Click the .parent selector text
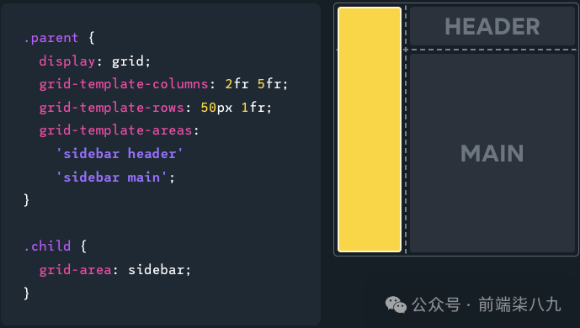 click(x=51, y=38)
